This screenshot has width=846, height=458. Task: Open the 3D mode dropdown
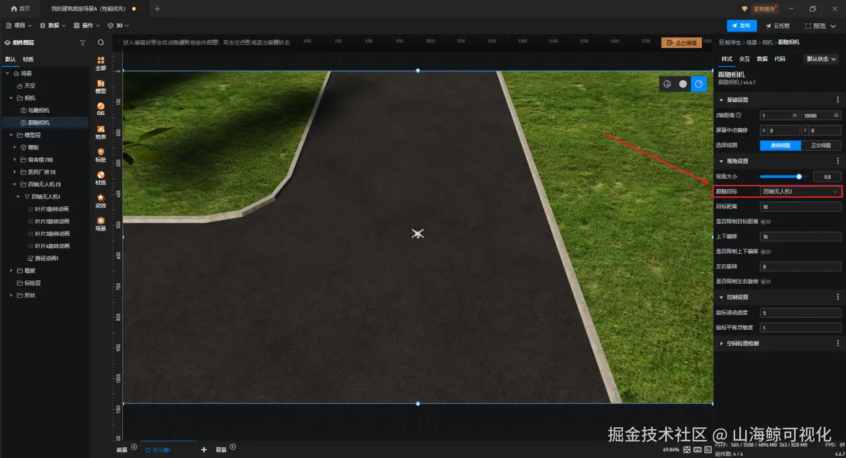click(x=119, y=25)
